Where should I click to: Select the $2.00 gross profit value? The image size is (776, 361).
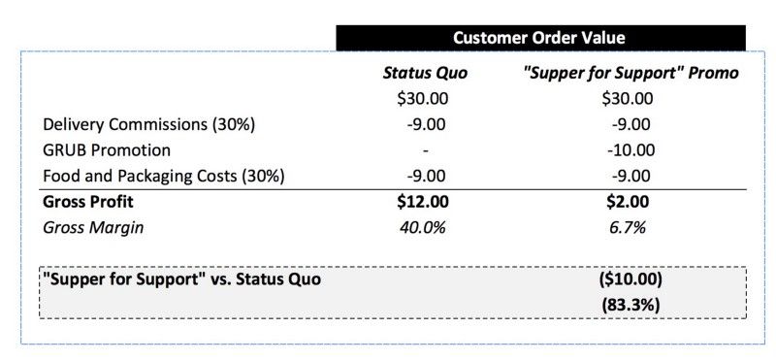point(628,202)
